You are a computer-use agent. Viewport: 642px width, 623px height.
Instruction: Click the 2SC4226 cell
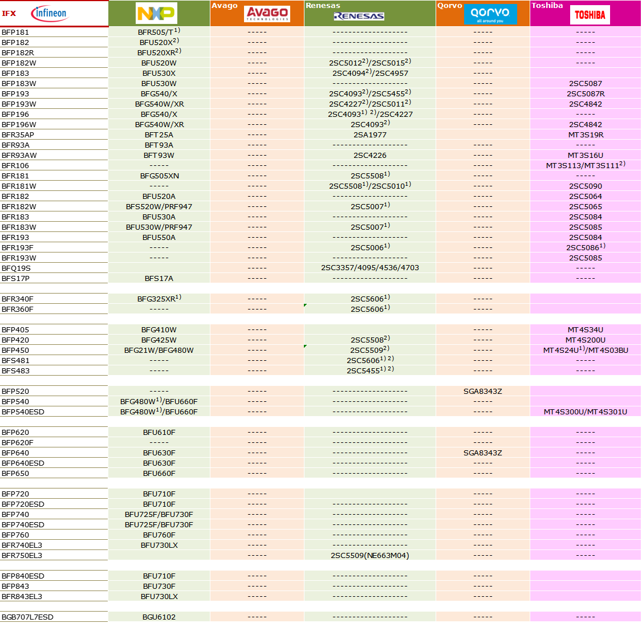point(369,155)
